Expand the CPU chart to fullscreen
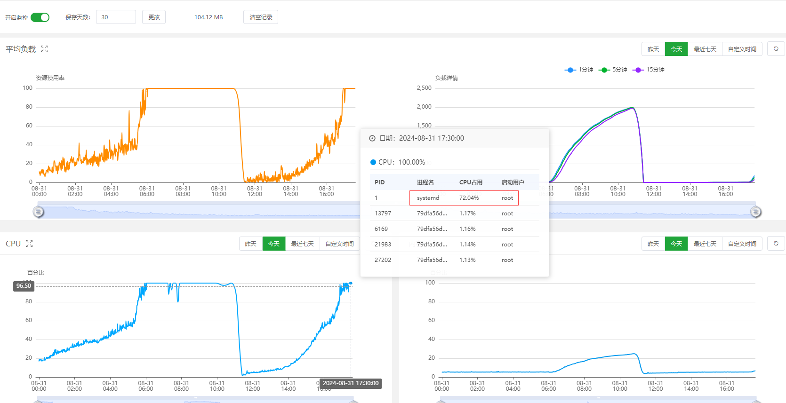786x403 pixels. (x=29, y=244)
